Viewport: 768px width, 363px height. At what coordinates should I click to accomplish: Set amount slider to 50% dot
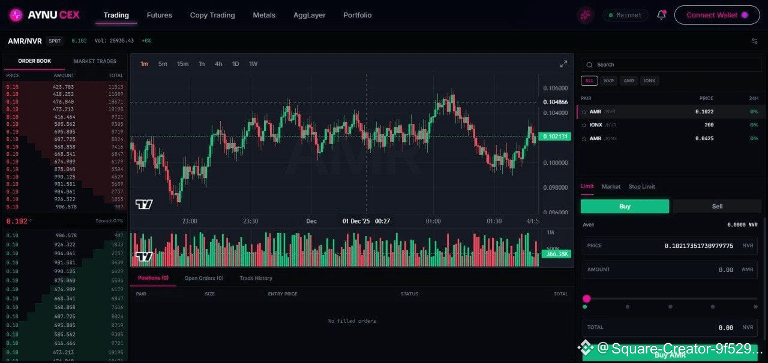[670, 307]
